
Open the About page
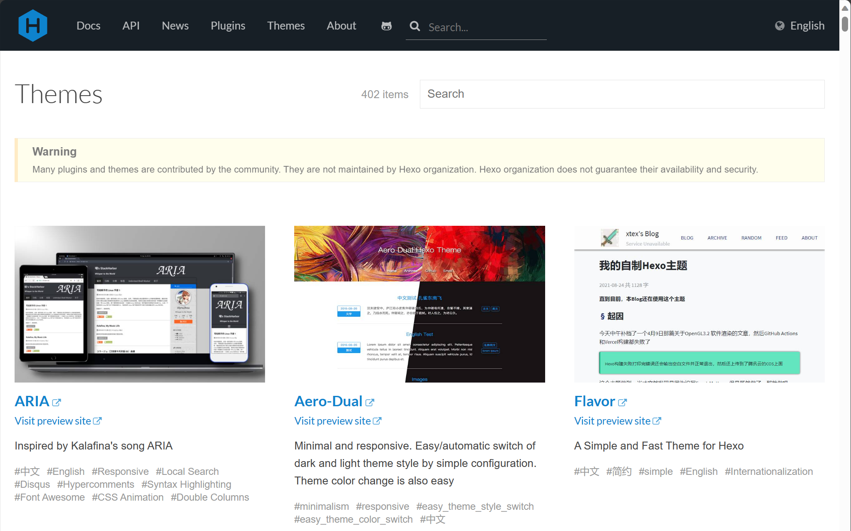[x=341, y=26]
